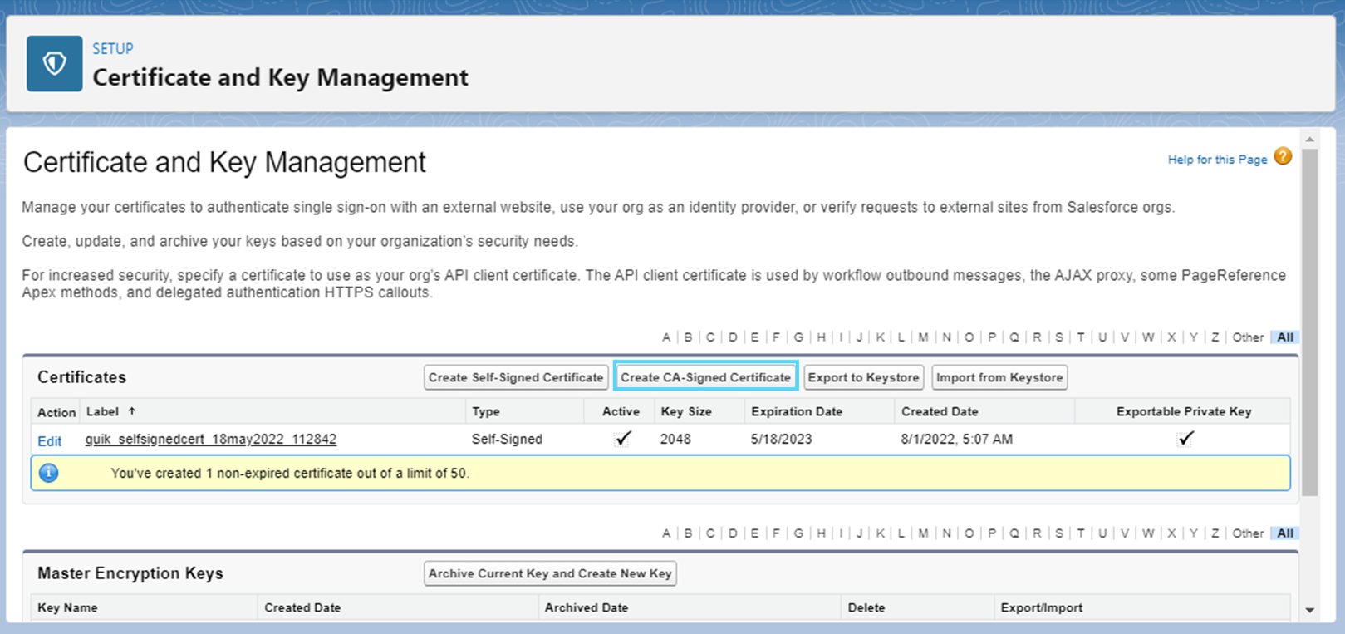Click Create CA-Signed Certificate button

(x=706, y=377)
